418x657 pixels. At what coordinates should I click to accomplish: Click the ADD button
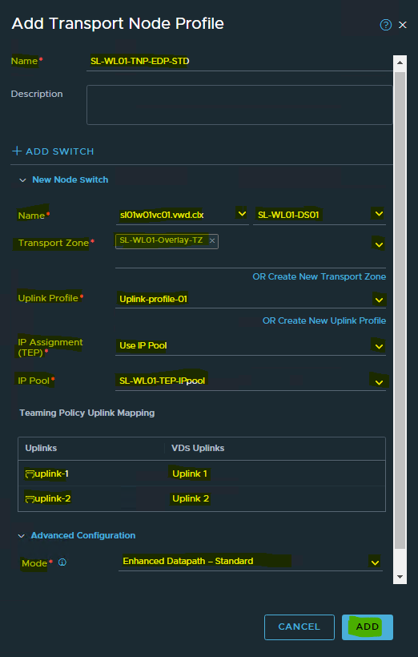(368, 627)
